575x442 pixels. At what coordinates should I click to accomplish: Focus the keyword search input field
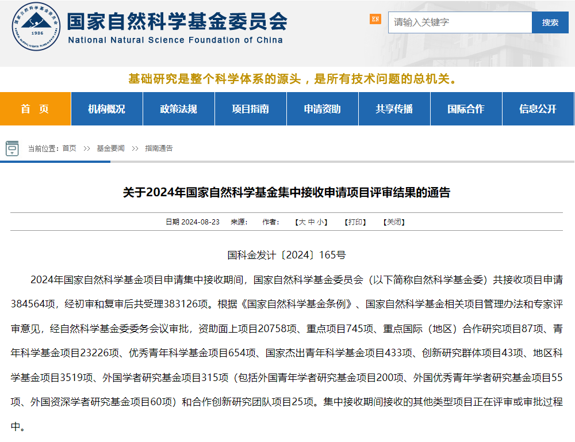point(460,22)
